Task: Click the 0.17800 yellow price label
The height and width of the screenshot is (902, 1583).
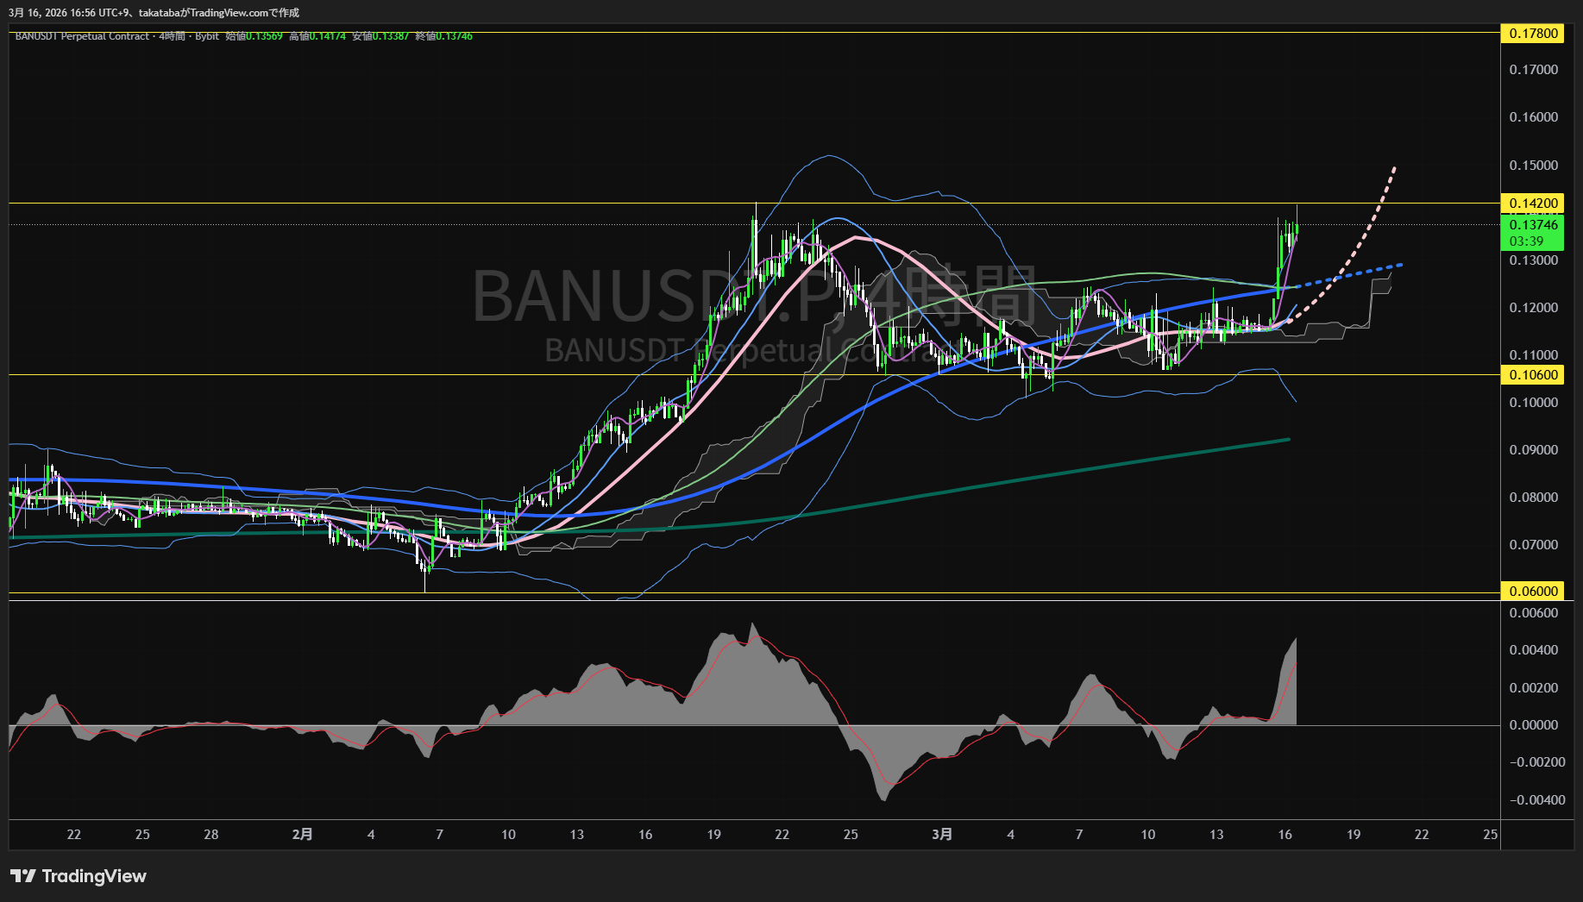Action: (x=1533, y=34)
